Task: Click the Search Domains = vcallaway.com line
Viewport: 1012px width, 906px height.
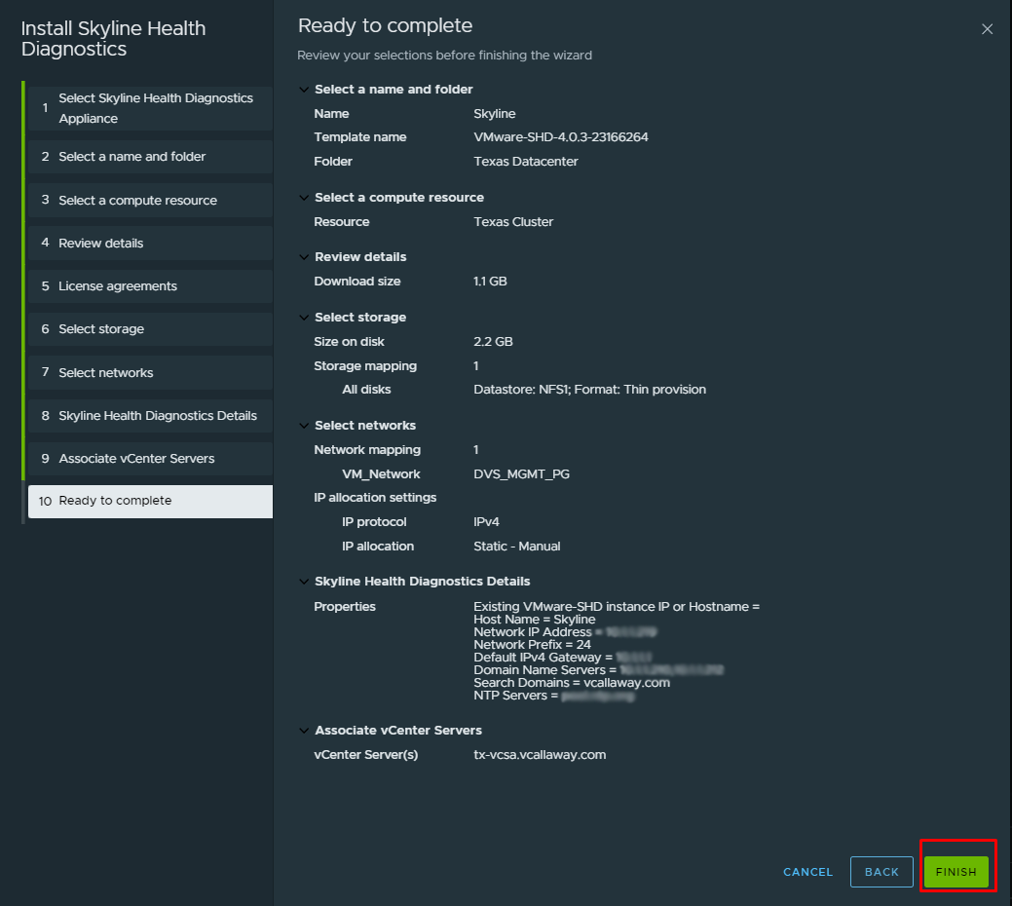Action: tap(571, 683)
